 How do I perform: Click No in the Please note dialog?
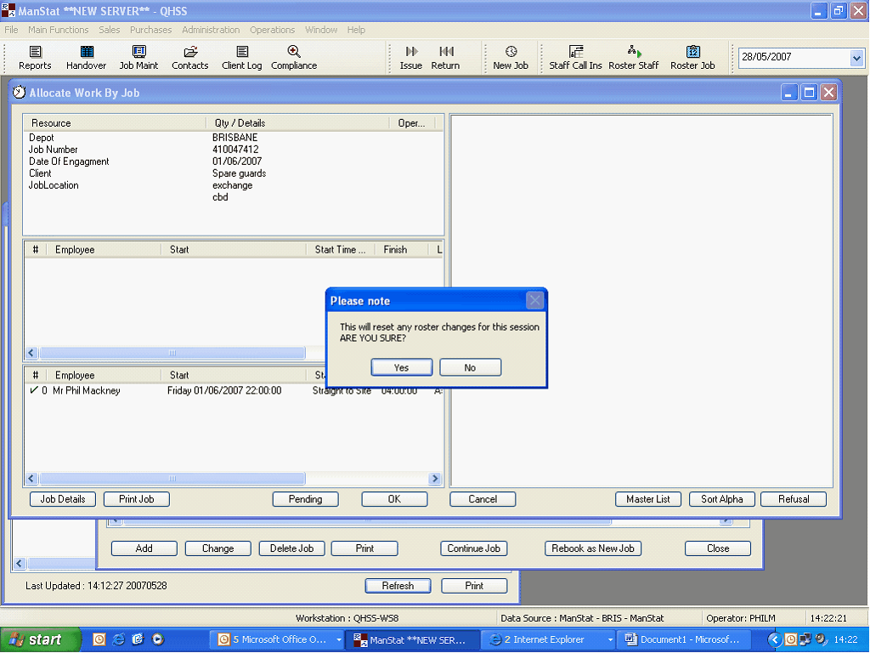(x=470, y=367)
